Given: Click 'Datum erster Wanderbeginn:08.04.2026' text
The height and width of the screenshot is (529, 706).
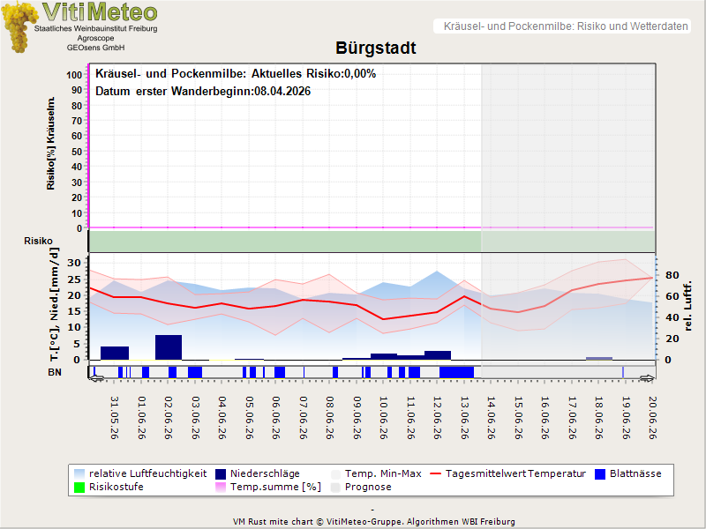Looking at the screenshot, I should click(x=203, y=92).
